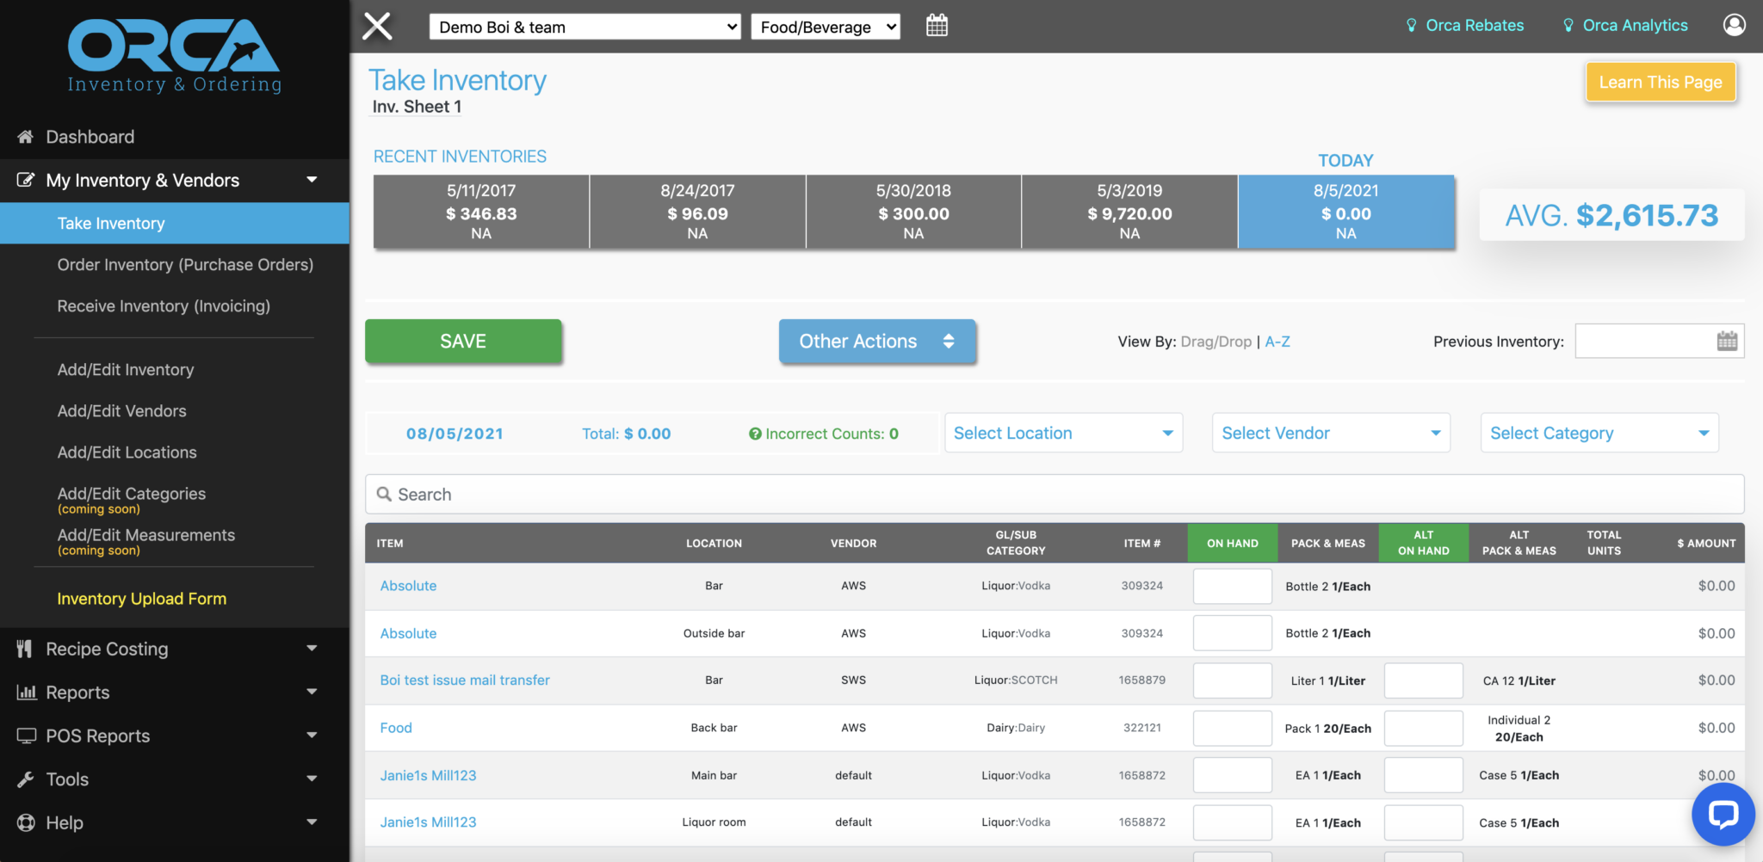
Task: Open the Select Vendor dropdown
Action: (x=1331, y=433)
